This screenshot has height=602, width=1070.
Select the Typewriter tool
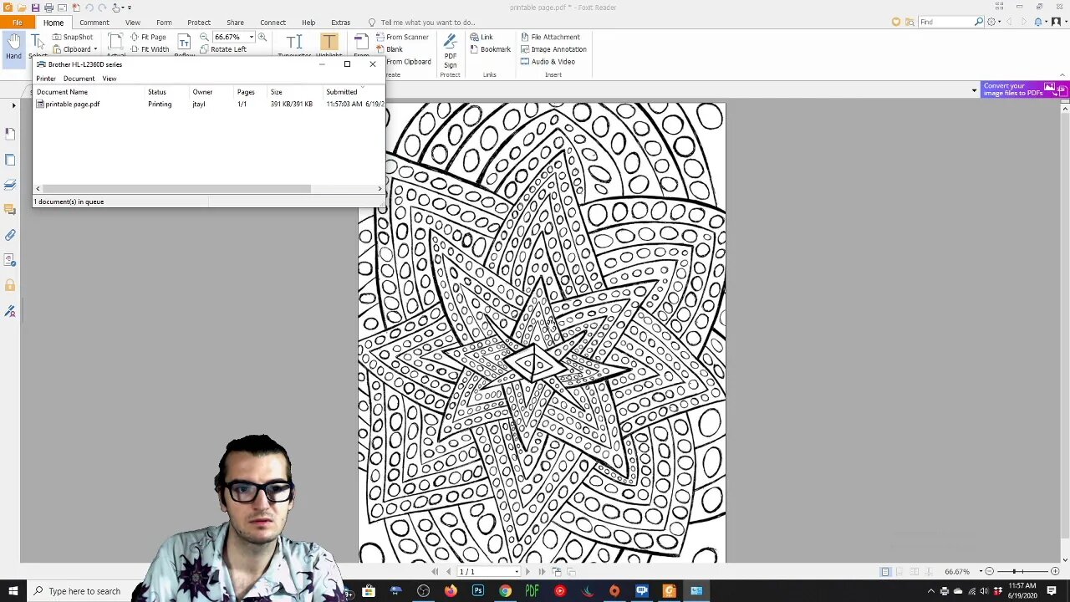tap(293, 45)
